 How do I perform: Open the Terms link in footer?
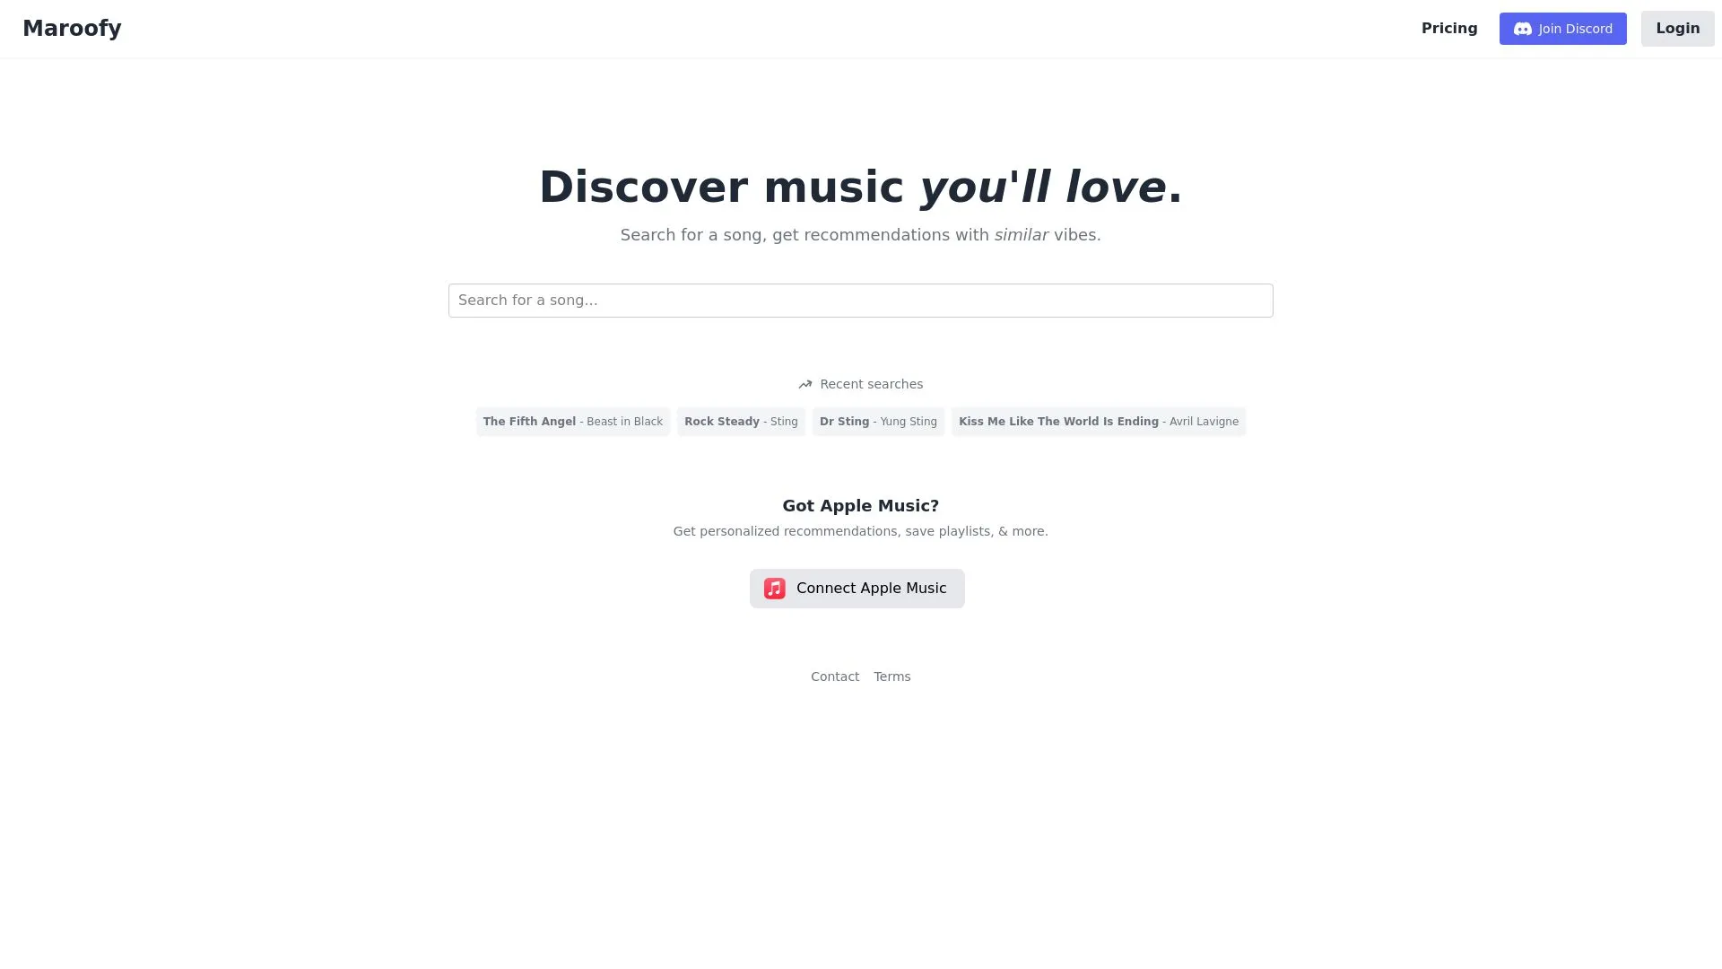(x=891, y=677)
